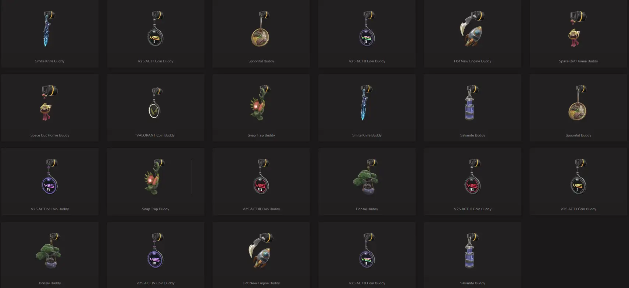629x288 pixels.
Task: Choose Hot New Engine Buddy icon beside V25 ACT IV Coin
Action: coord(261,251)
